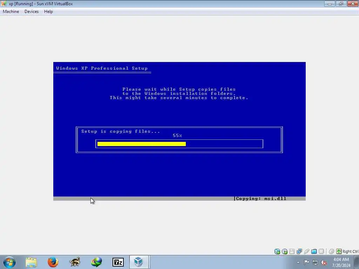Click the floppy disk status icon
This screenshot has width=359, height=269.
click(292, 251)
